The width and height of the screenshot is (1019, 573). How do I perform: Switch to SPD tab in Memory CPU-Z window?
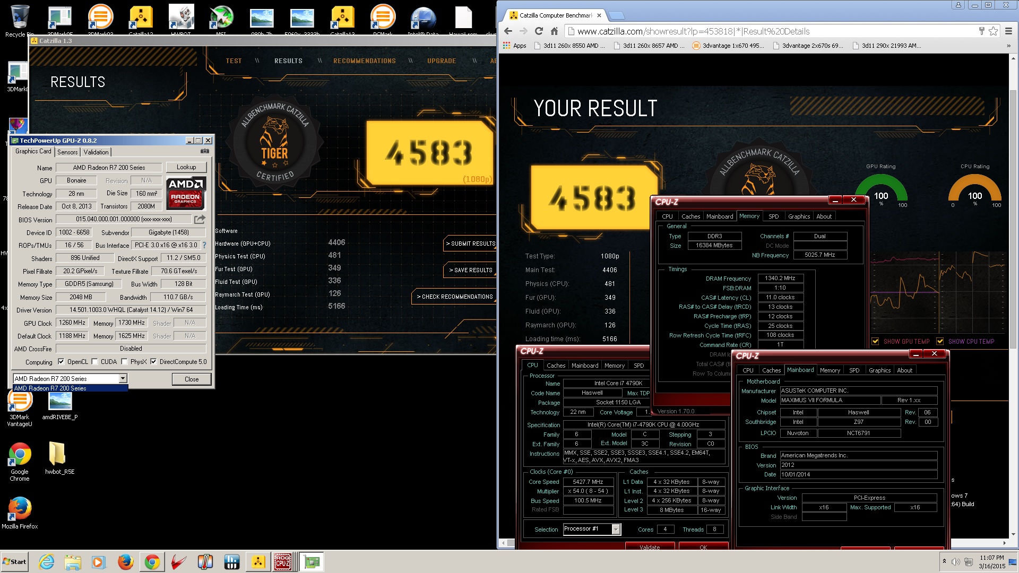774,216
